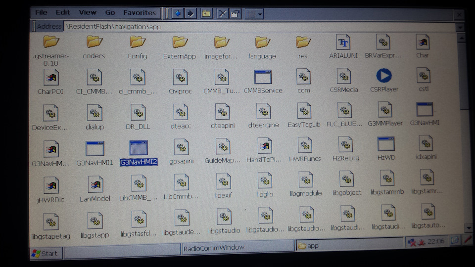Click the Forward arrow toolbar button
Screen dimensions: 475x267
pos(190,14)
